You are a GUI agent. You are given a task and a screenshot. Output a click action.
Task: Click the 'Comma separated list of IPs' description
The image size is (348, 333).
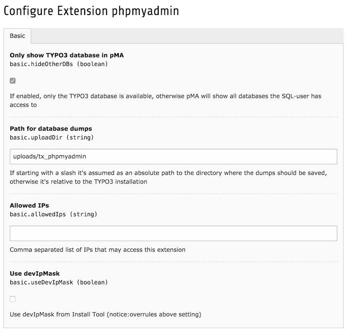point(97,250)
